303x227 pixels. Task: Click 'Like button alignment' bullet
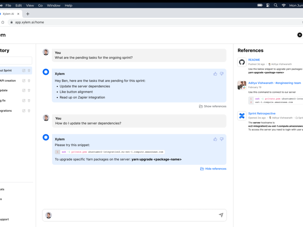(76, 92)
